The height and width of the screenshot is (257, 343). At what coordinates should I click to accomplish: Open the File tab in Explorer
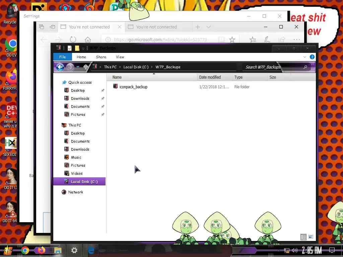62,57
